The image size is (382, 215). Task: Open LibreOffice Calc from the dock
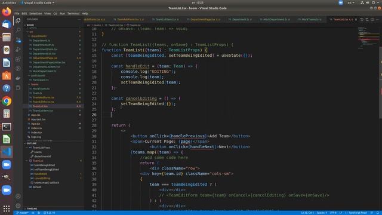(x=7, y=139)
